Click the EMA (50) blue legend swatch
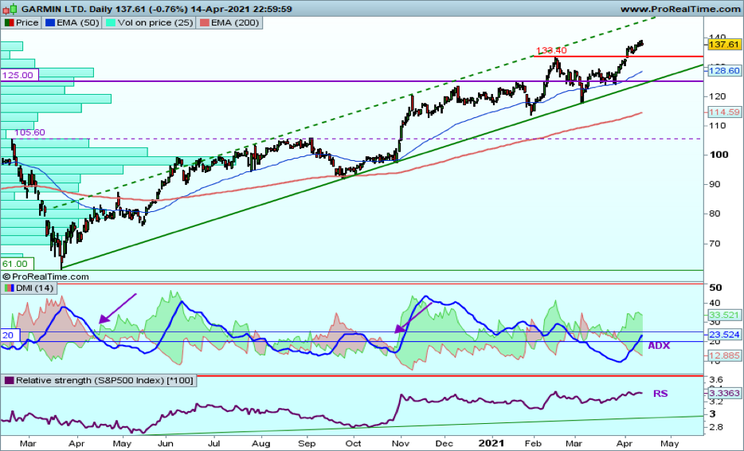Viewport: 744px width, 451px height. [x=50, y=22]
